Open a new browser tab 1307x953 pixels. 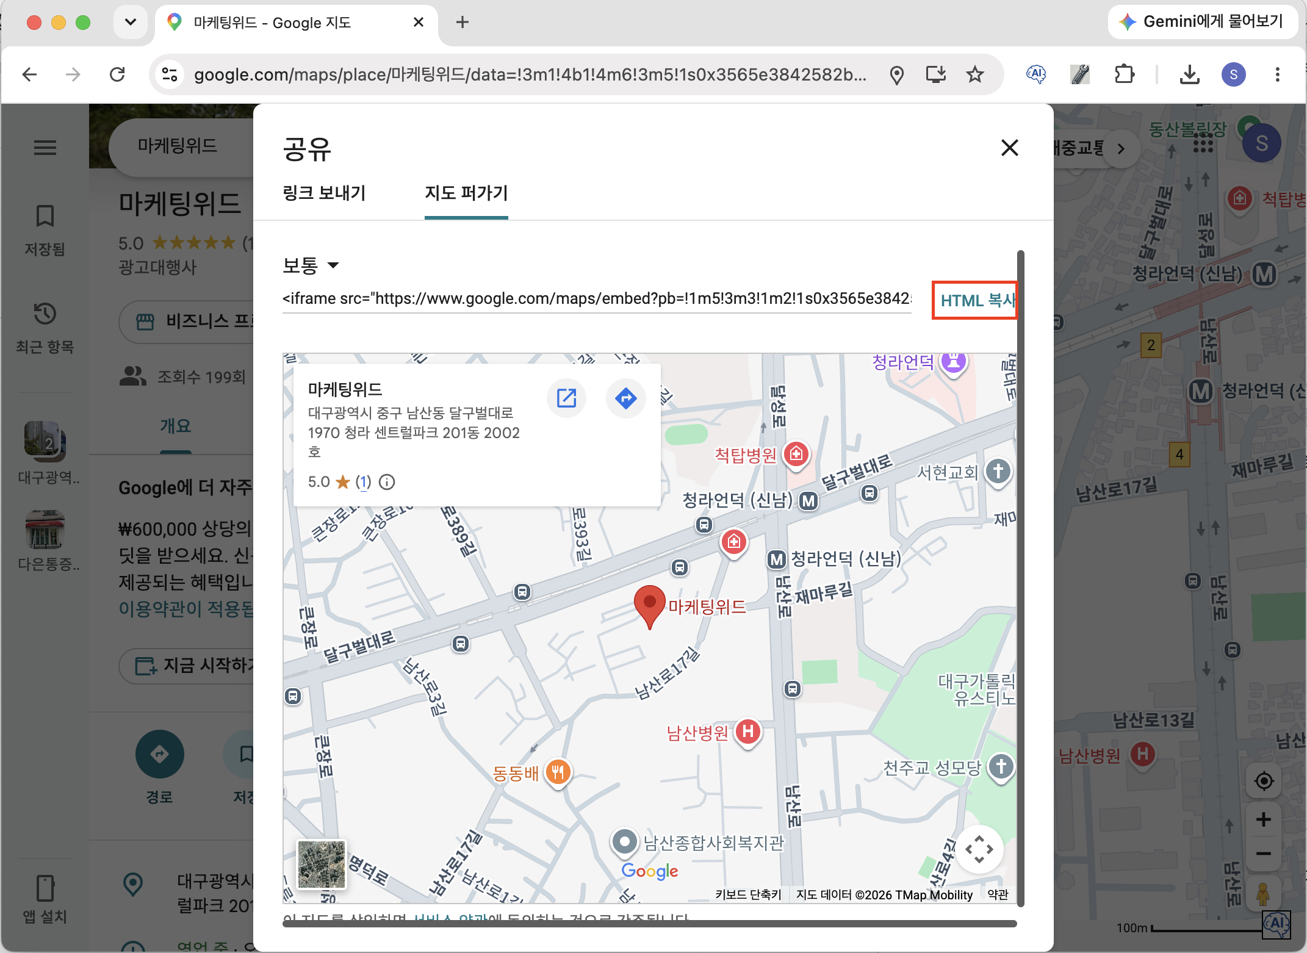pyautogui.click(x=463, y=22)
